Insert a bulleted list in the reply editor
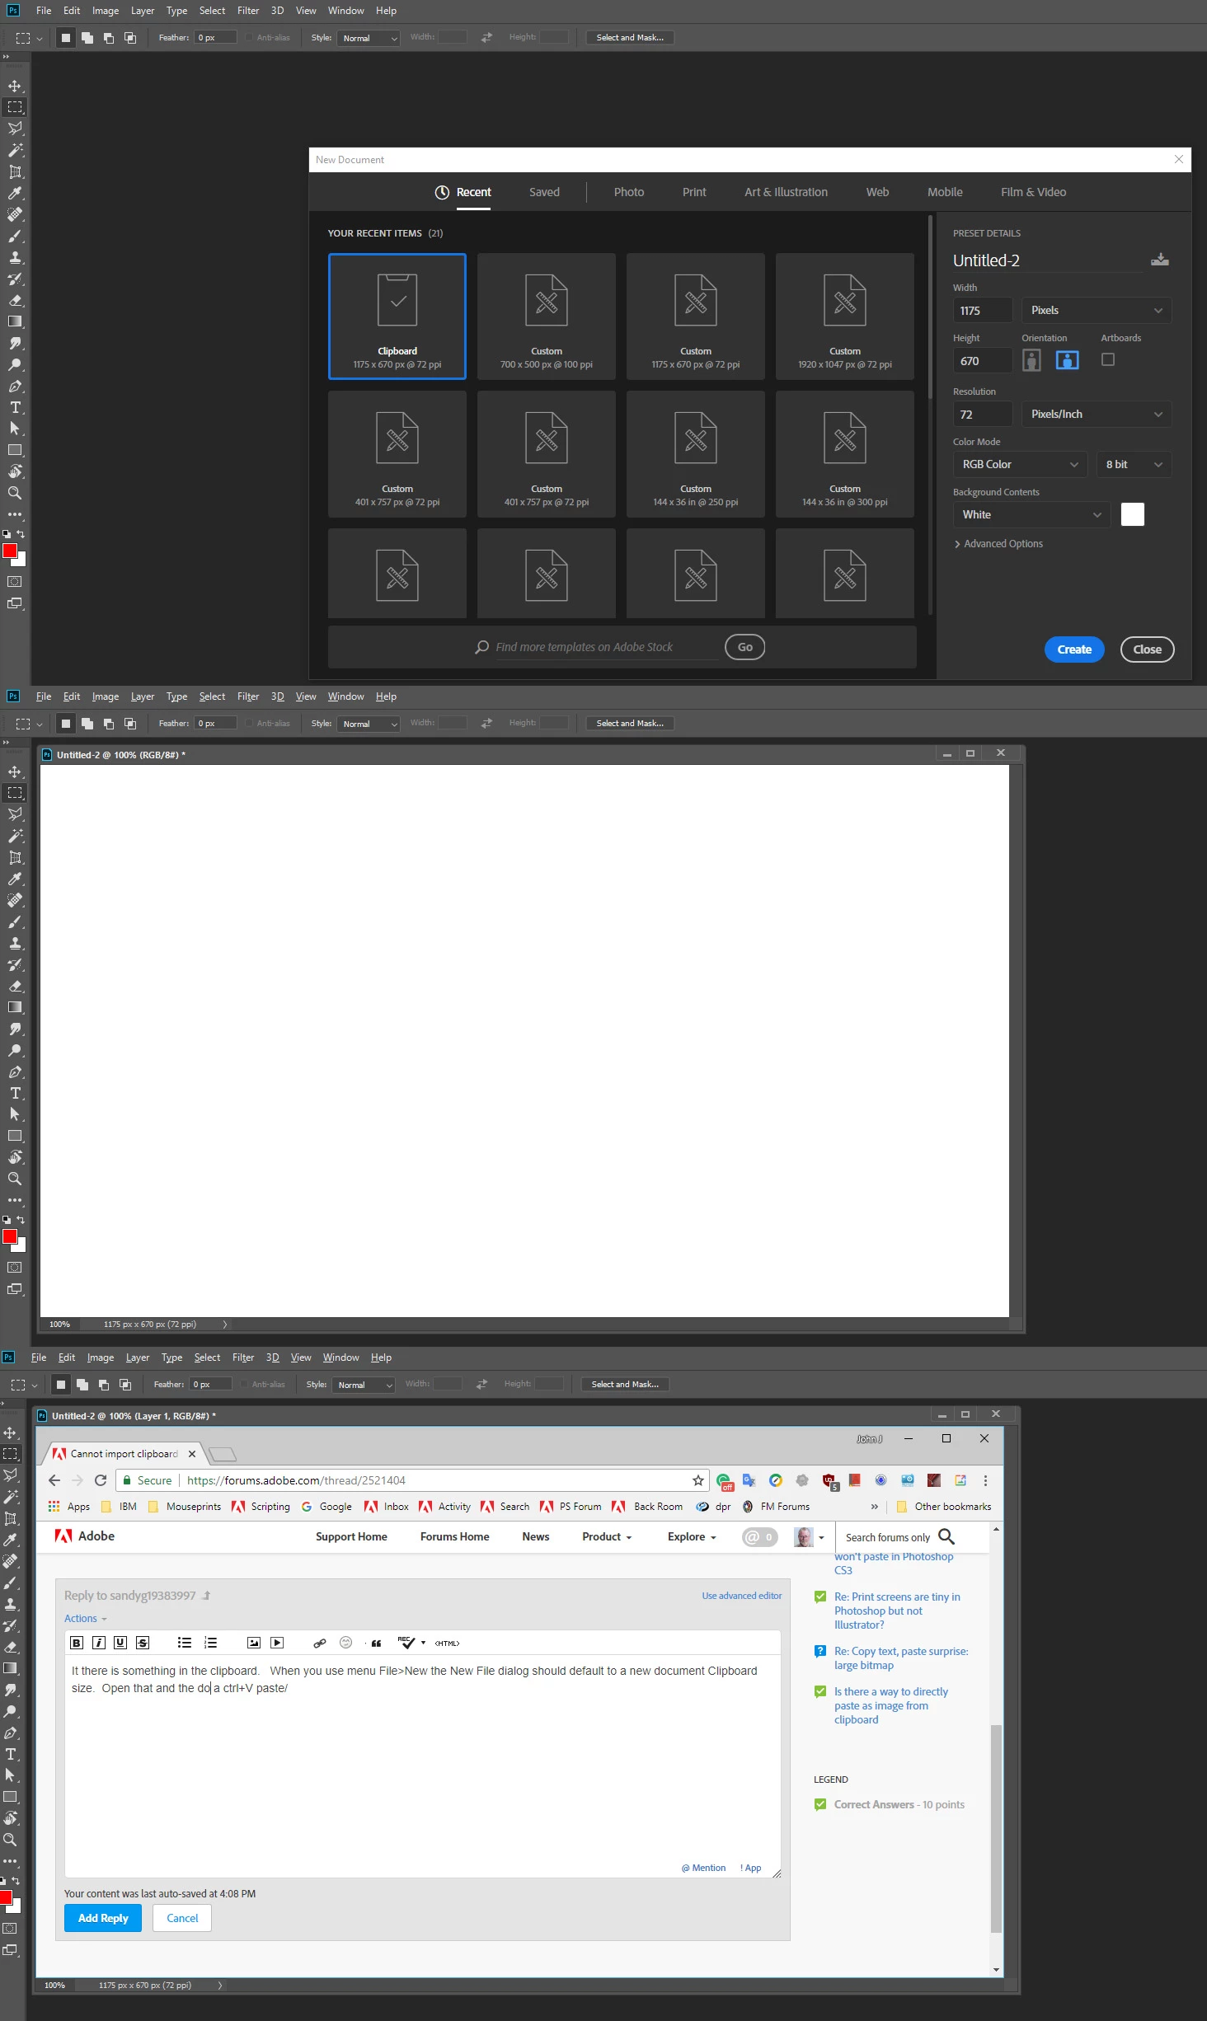This screenshot has height=2021, width=1207. [185, 1643]
